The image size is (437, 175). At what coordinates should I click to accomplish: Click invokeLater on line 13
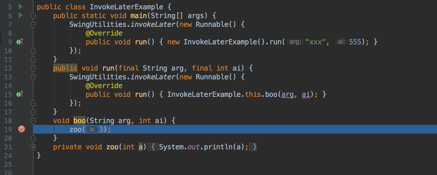tap(153, 77)
